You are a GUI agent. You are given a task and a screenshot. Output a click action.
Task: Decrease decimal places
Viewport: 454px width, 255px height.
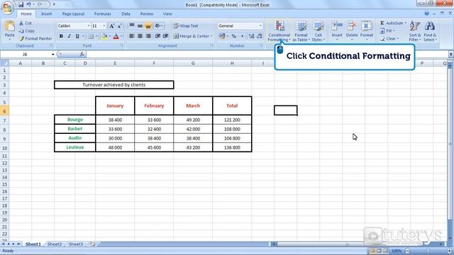point(260,36)
